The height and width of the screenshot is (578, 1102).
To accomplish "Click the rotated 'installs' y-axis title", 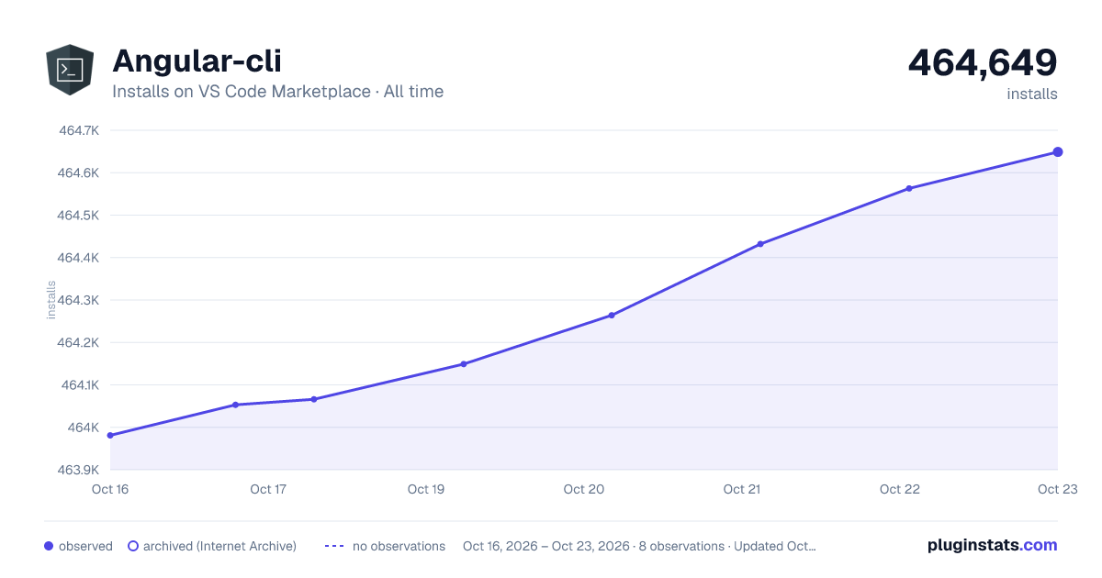I will 51,300.
